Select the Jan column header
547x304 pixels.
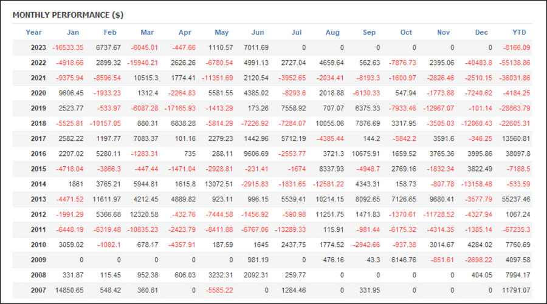coord(73,32)
